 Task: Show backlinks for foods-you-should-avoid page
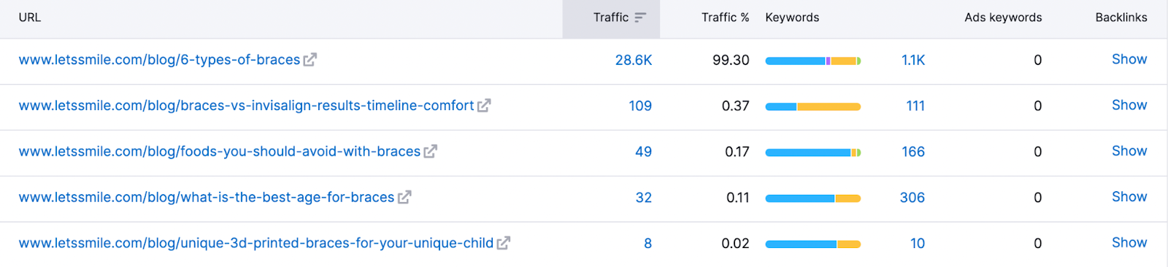(1129, 151)
